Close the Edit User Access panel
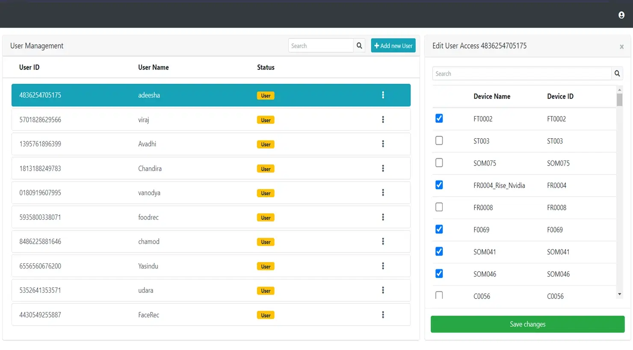Viewport: 633px width, 350px height. pos(622,47)
